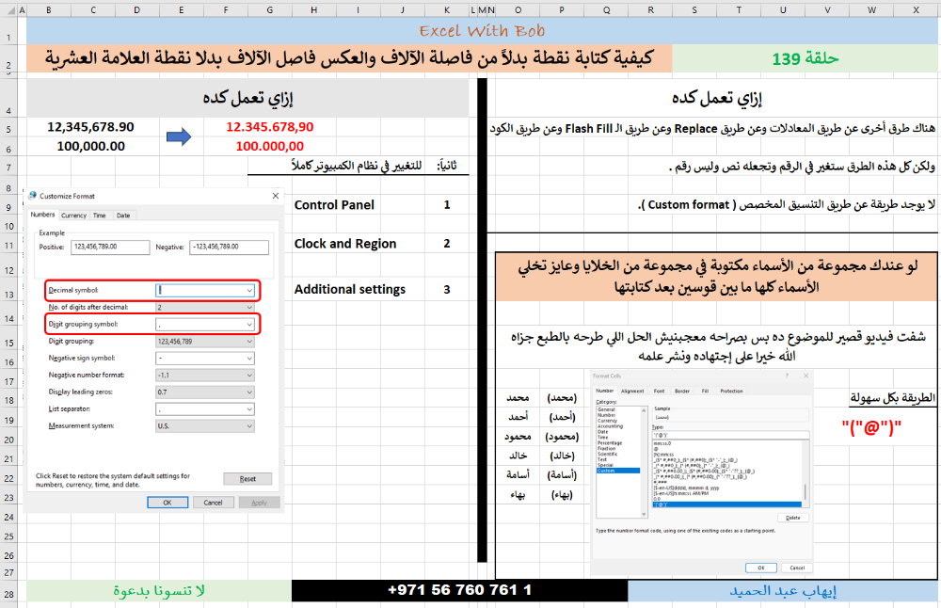
Task: Select the Control Panel cell
Action: (x=334, y=205)
